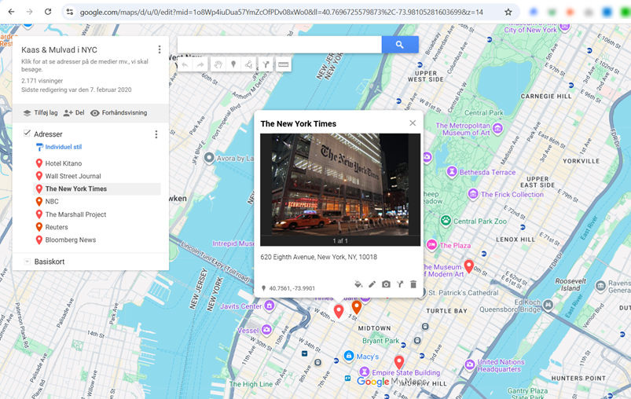The image size is (631, 399).
Task: Click the map search input field
Action: pyautogui.click(x=279, y=45)
